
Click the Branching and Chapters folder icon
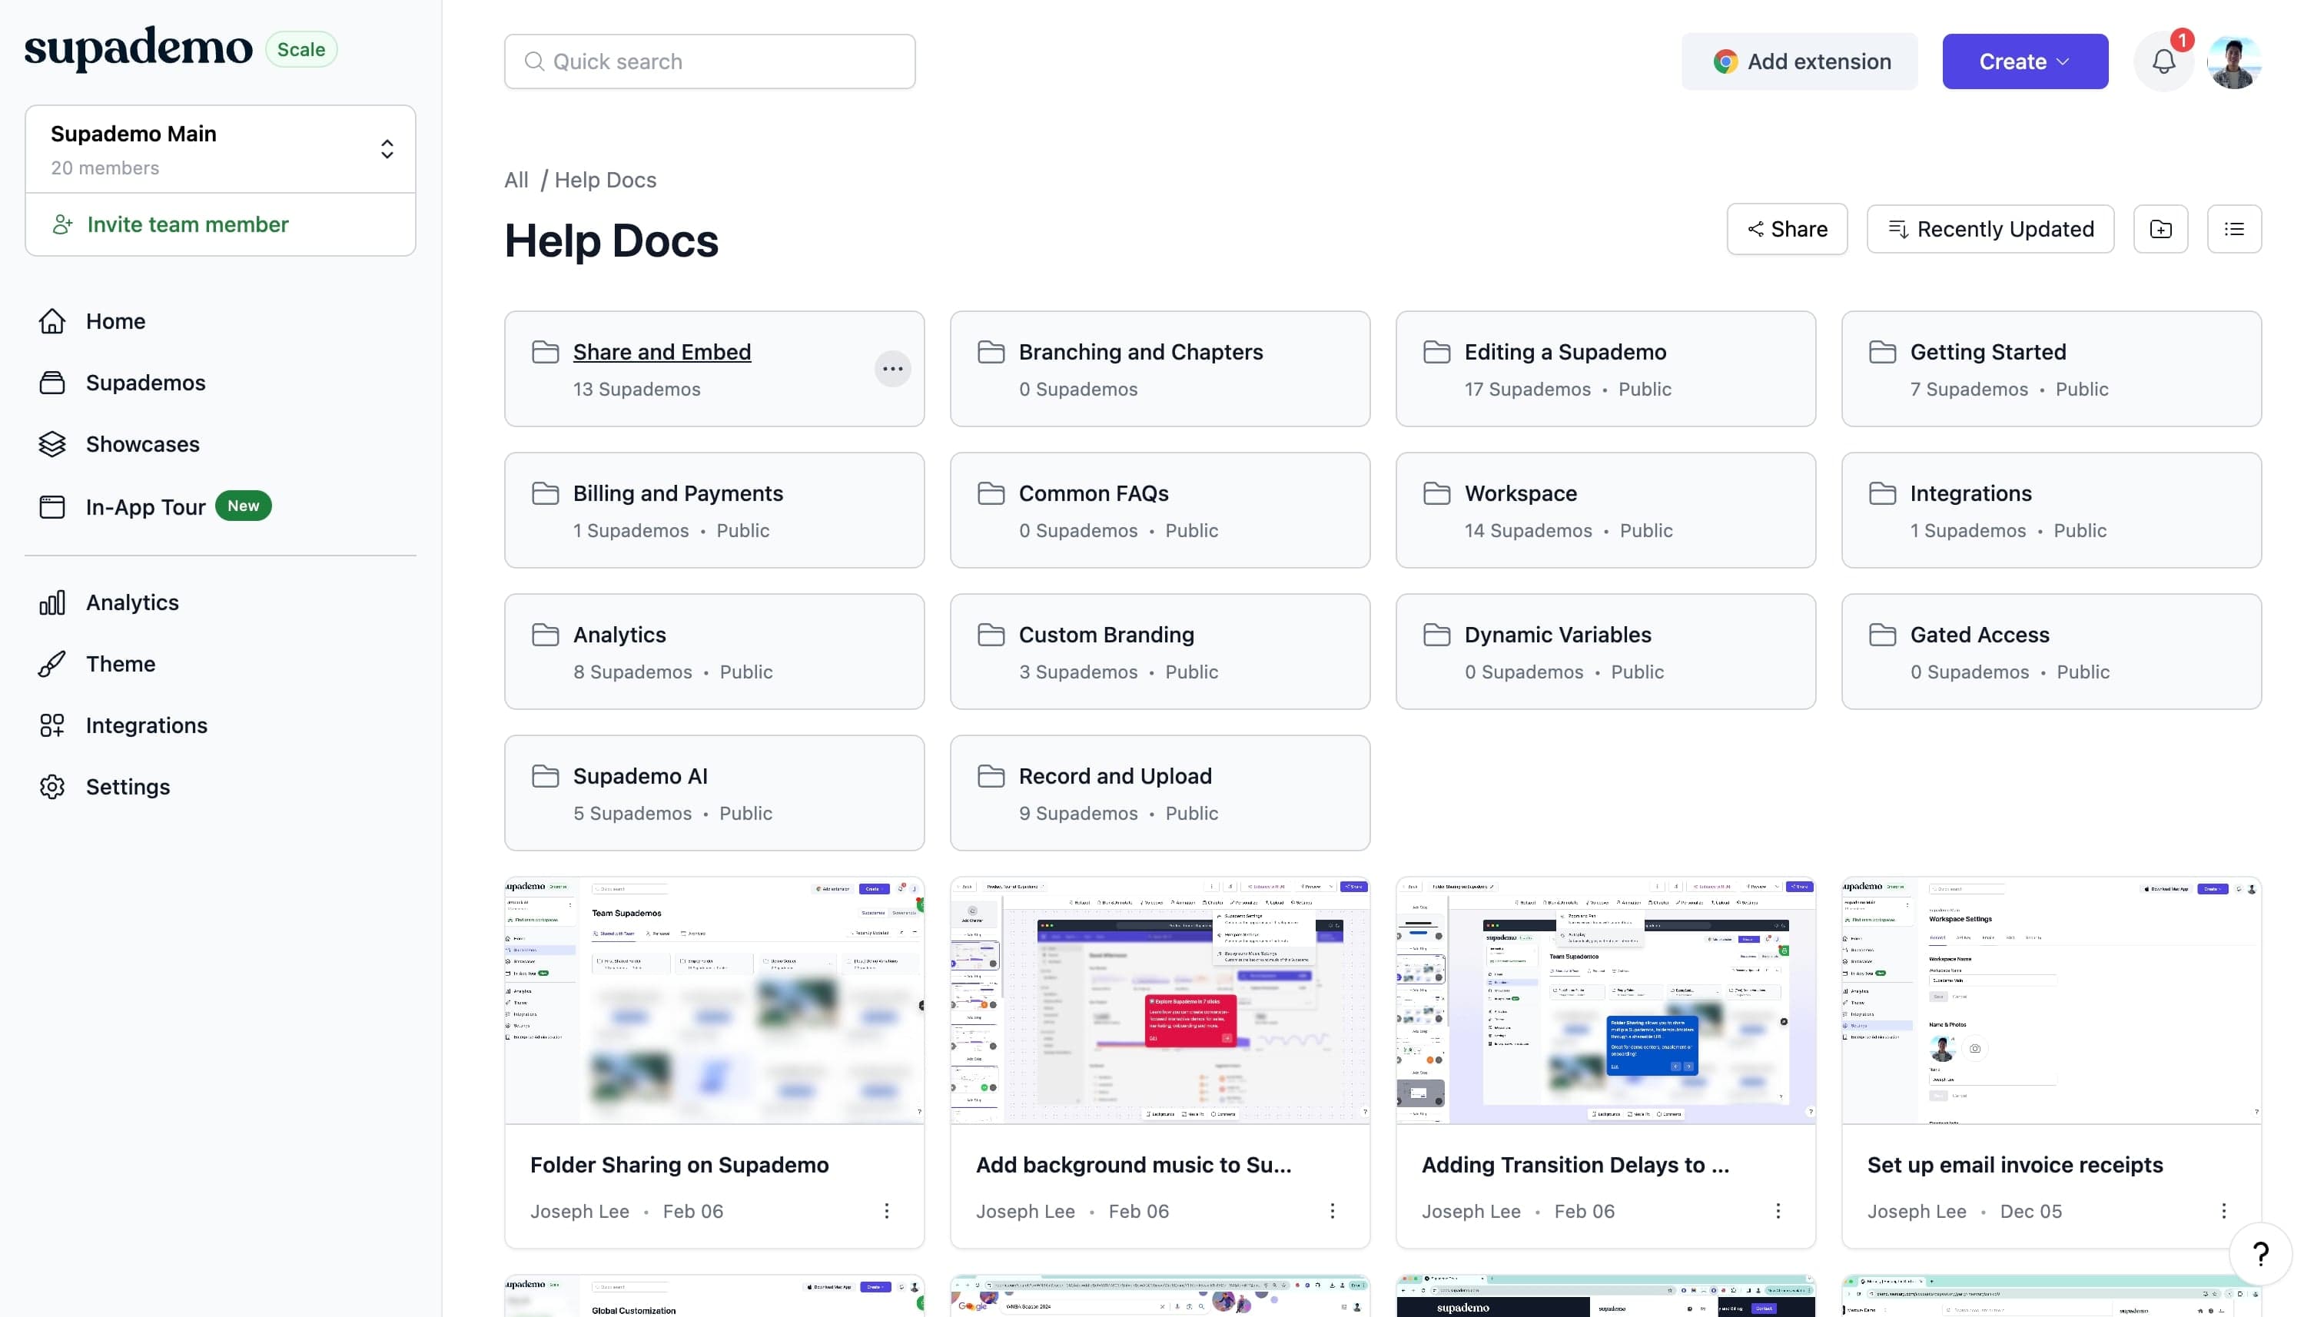991,352
